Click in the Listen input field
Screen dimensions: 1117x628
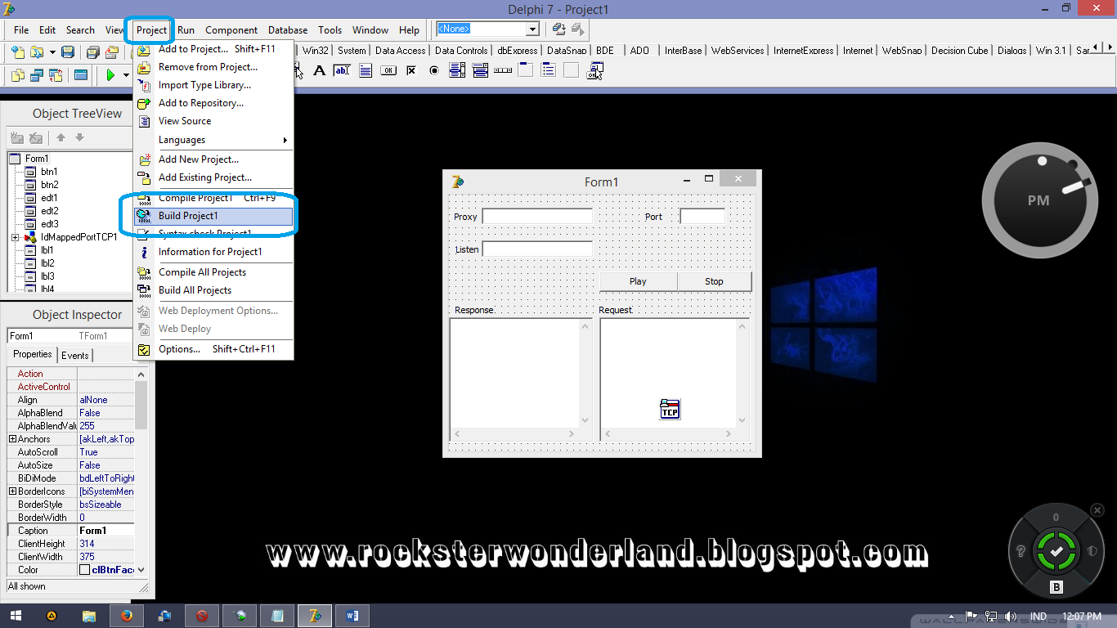pos(537,249)
